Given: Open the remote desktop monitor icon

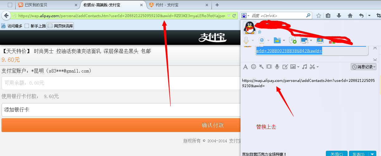Looking at the screenshot, I should (x=304, y=40).
